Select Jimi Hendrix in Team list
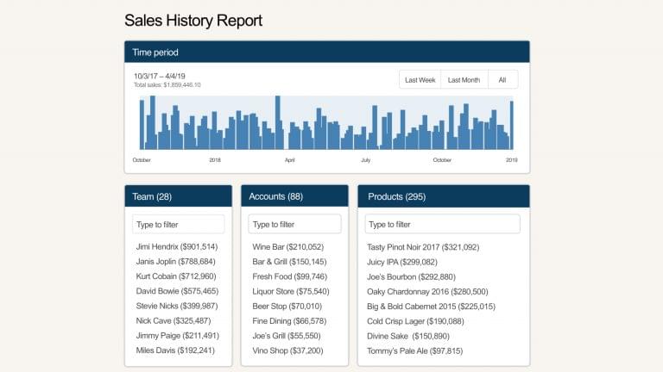This screenshot has width=663, height=372. click(x=176, y=247)
